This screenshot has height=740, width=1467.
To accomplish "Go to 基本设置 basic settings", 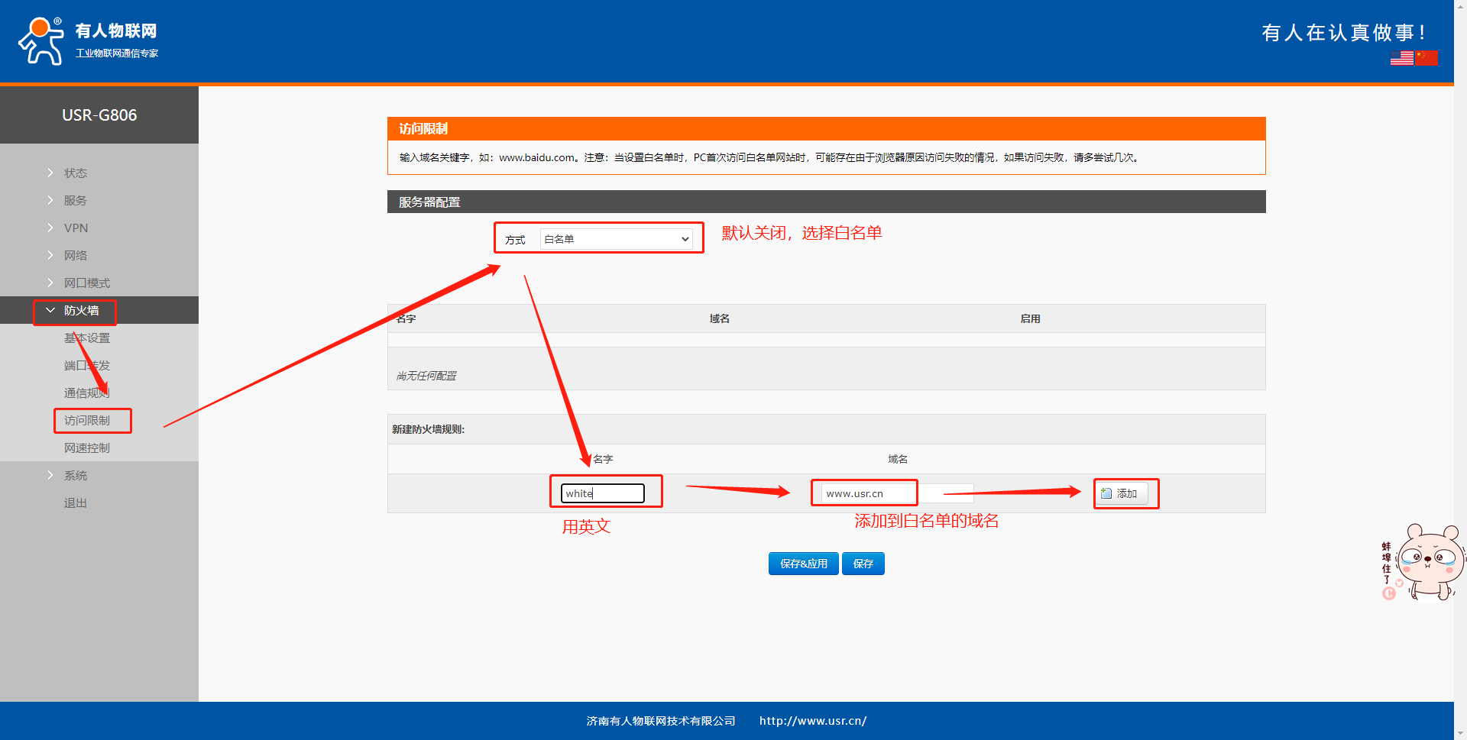I will point(87,338).
